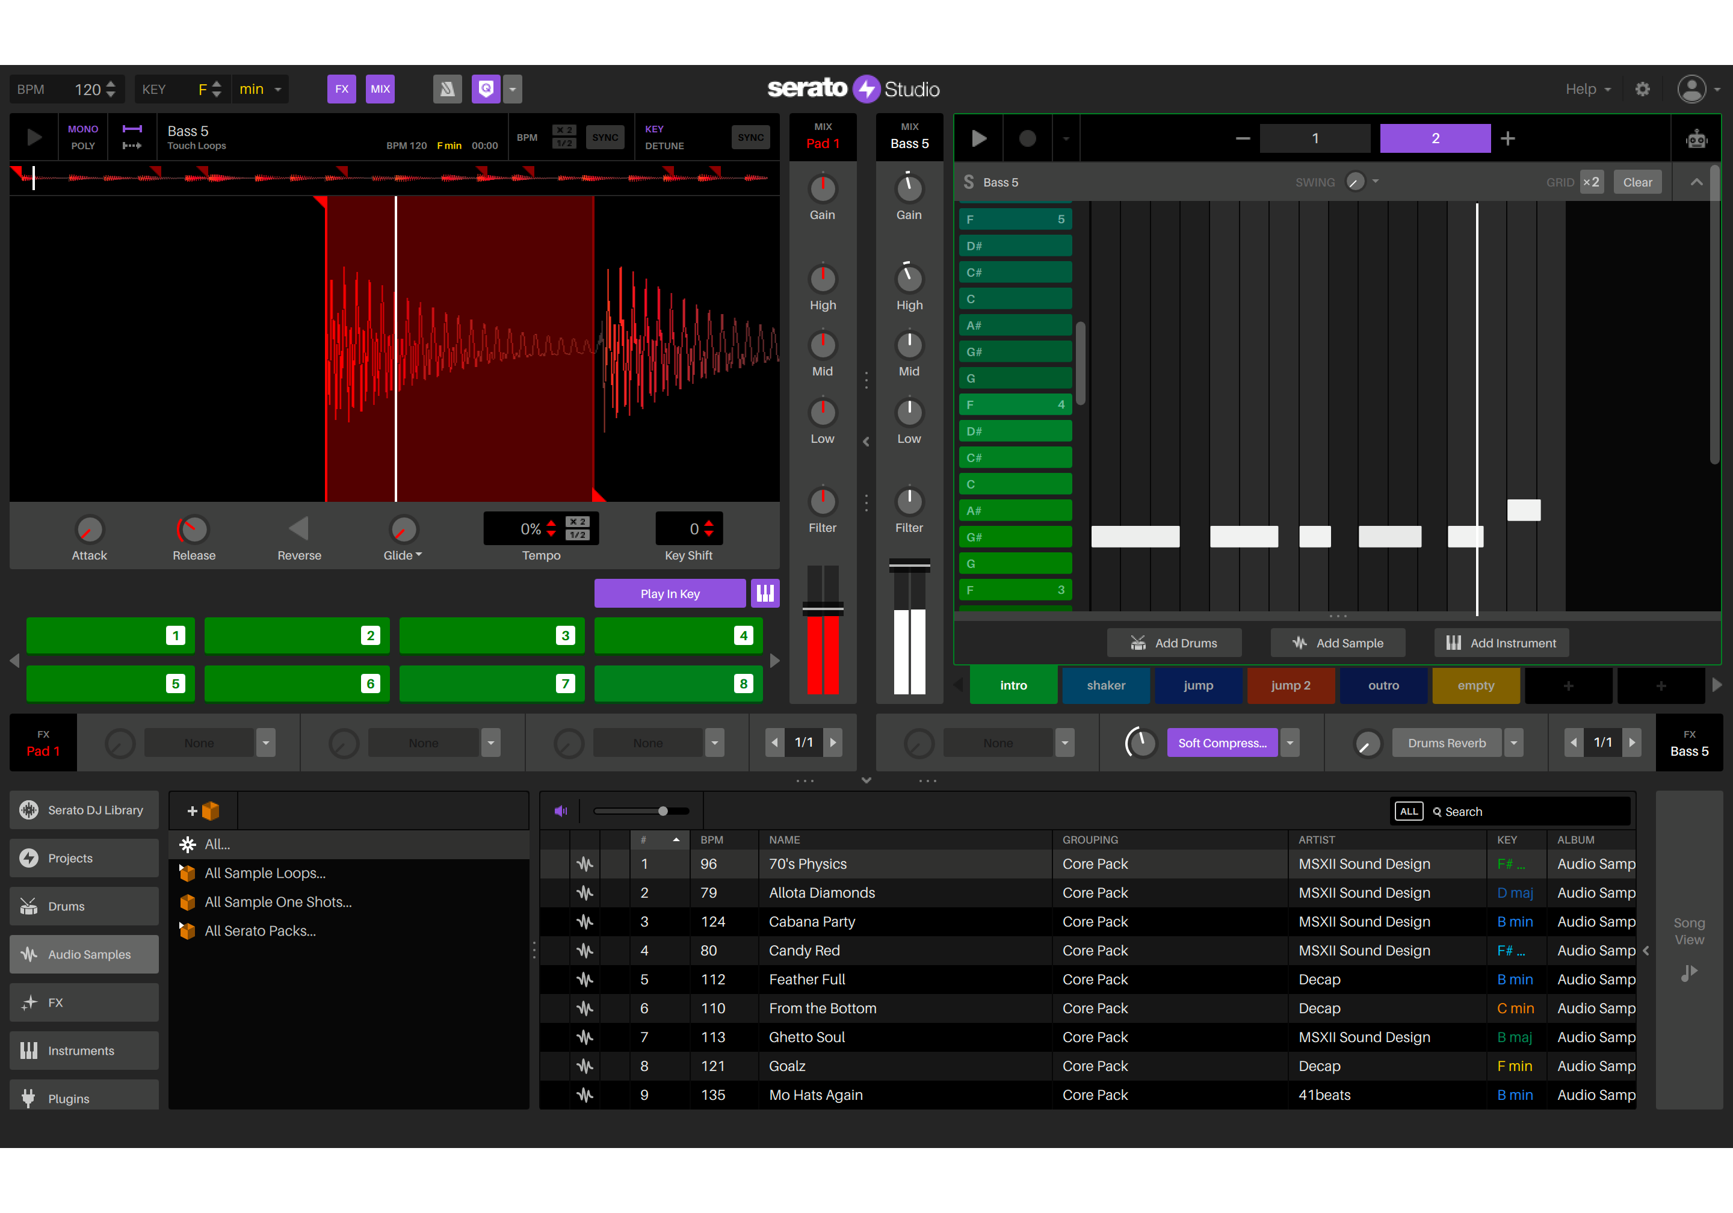
Task: Open the min key scale dropdown
Action: click(x=259, y=89)
